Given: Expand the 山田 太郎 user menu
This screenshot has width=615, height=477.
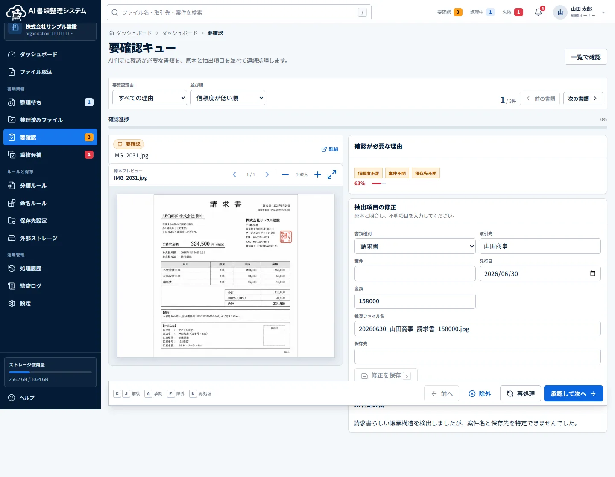Looking at the screenshot, I should 580,12.
